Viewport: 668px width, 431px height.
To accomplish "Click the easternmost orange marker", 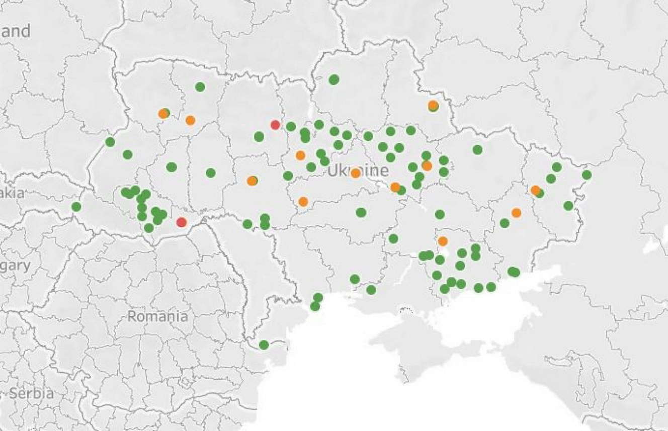I will pos(535,190).
